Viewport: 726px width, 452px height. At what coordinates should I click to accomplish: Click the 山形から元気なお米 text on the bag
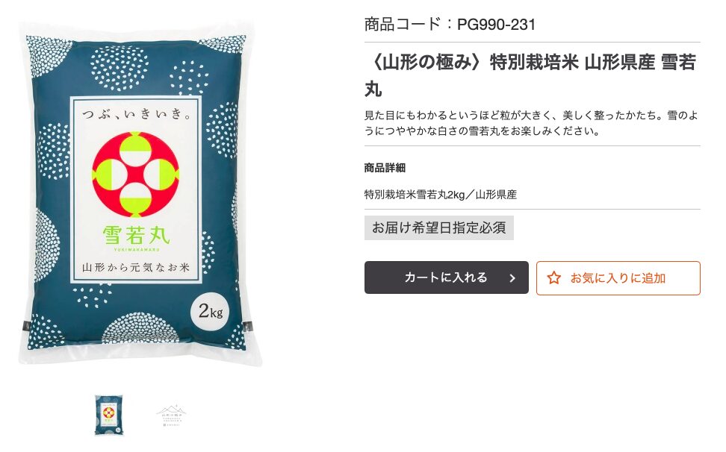click(x=136, y=267)
